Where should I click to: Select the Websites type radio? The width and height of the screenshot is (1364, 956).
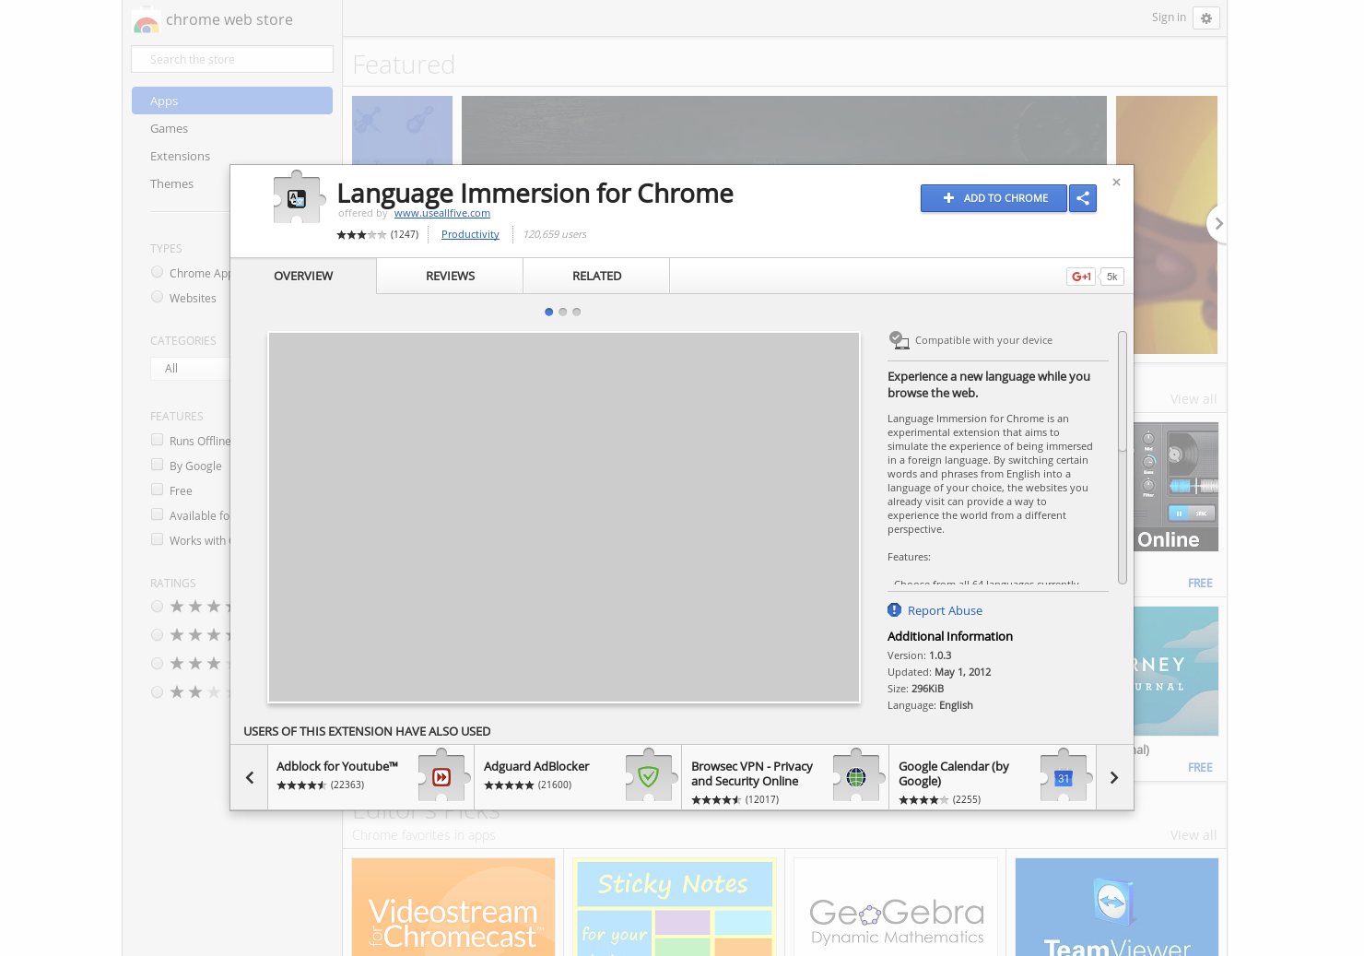coord(158,297)
